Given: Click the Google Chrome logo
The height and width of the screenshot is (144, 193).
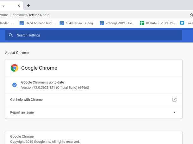Looking at the screenshot, I should click(14, 68).
